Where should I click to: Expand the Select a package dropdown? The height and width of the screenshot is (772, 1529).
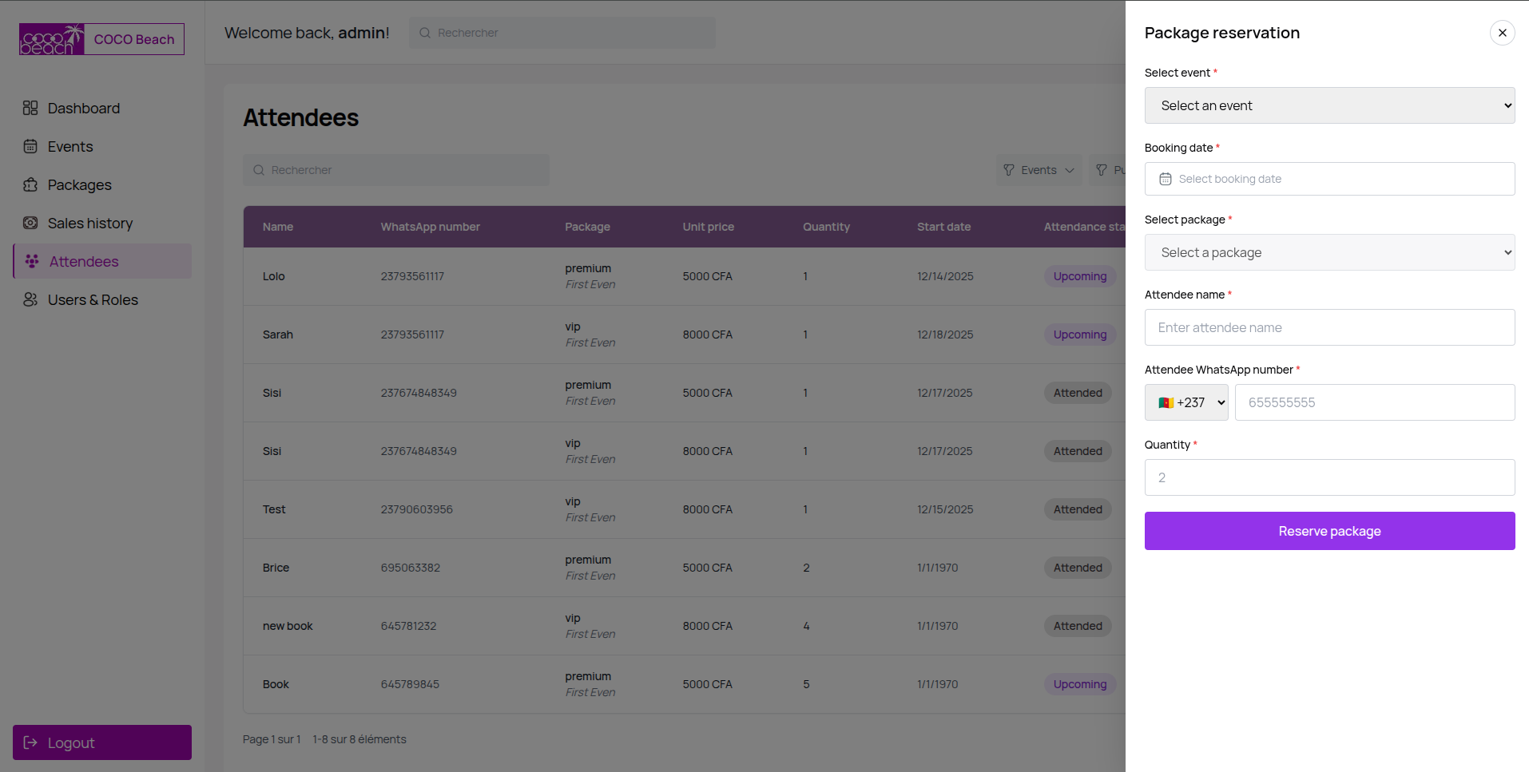(1329, 252)
